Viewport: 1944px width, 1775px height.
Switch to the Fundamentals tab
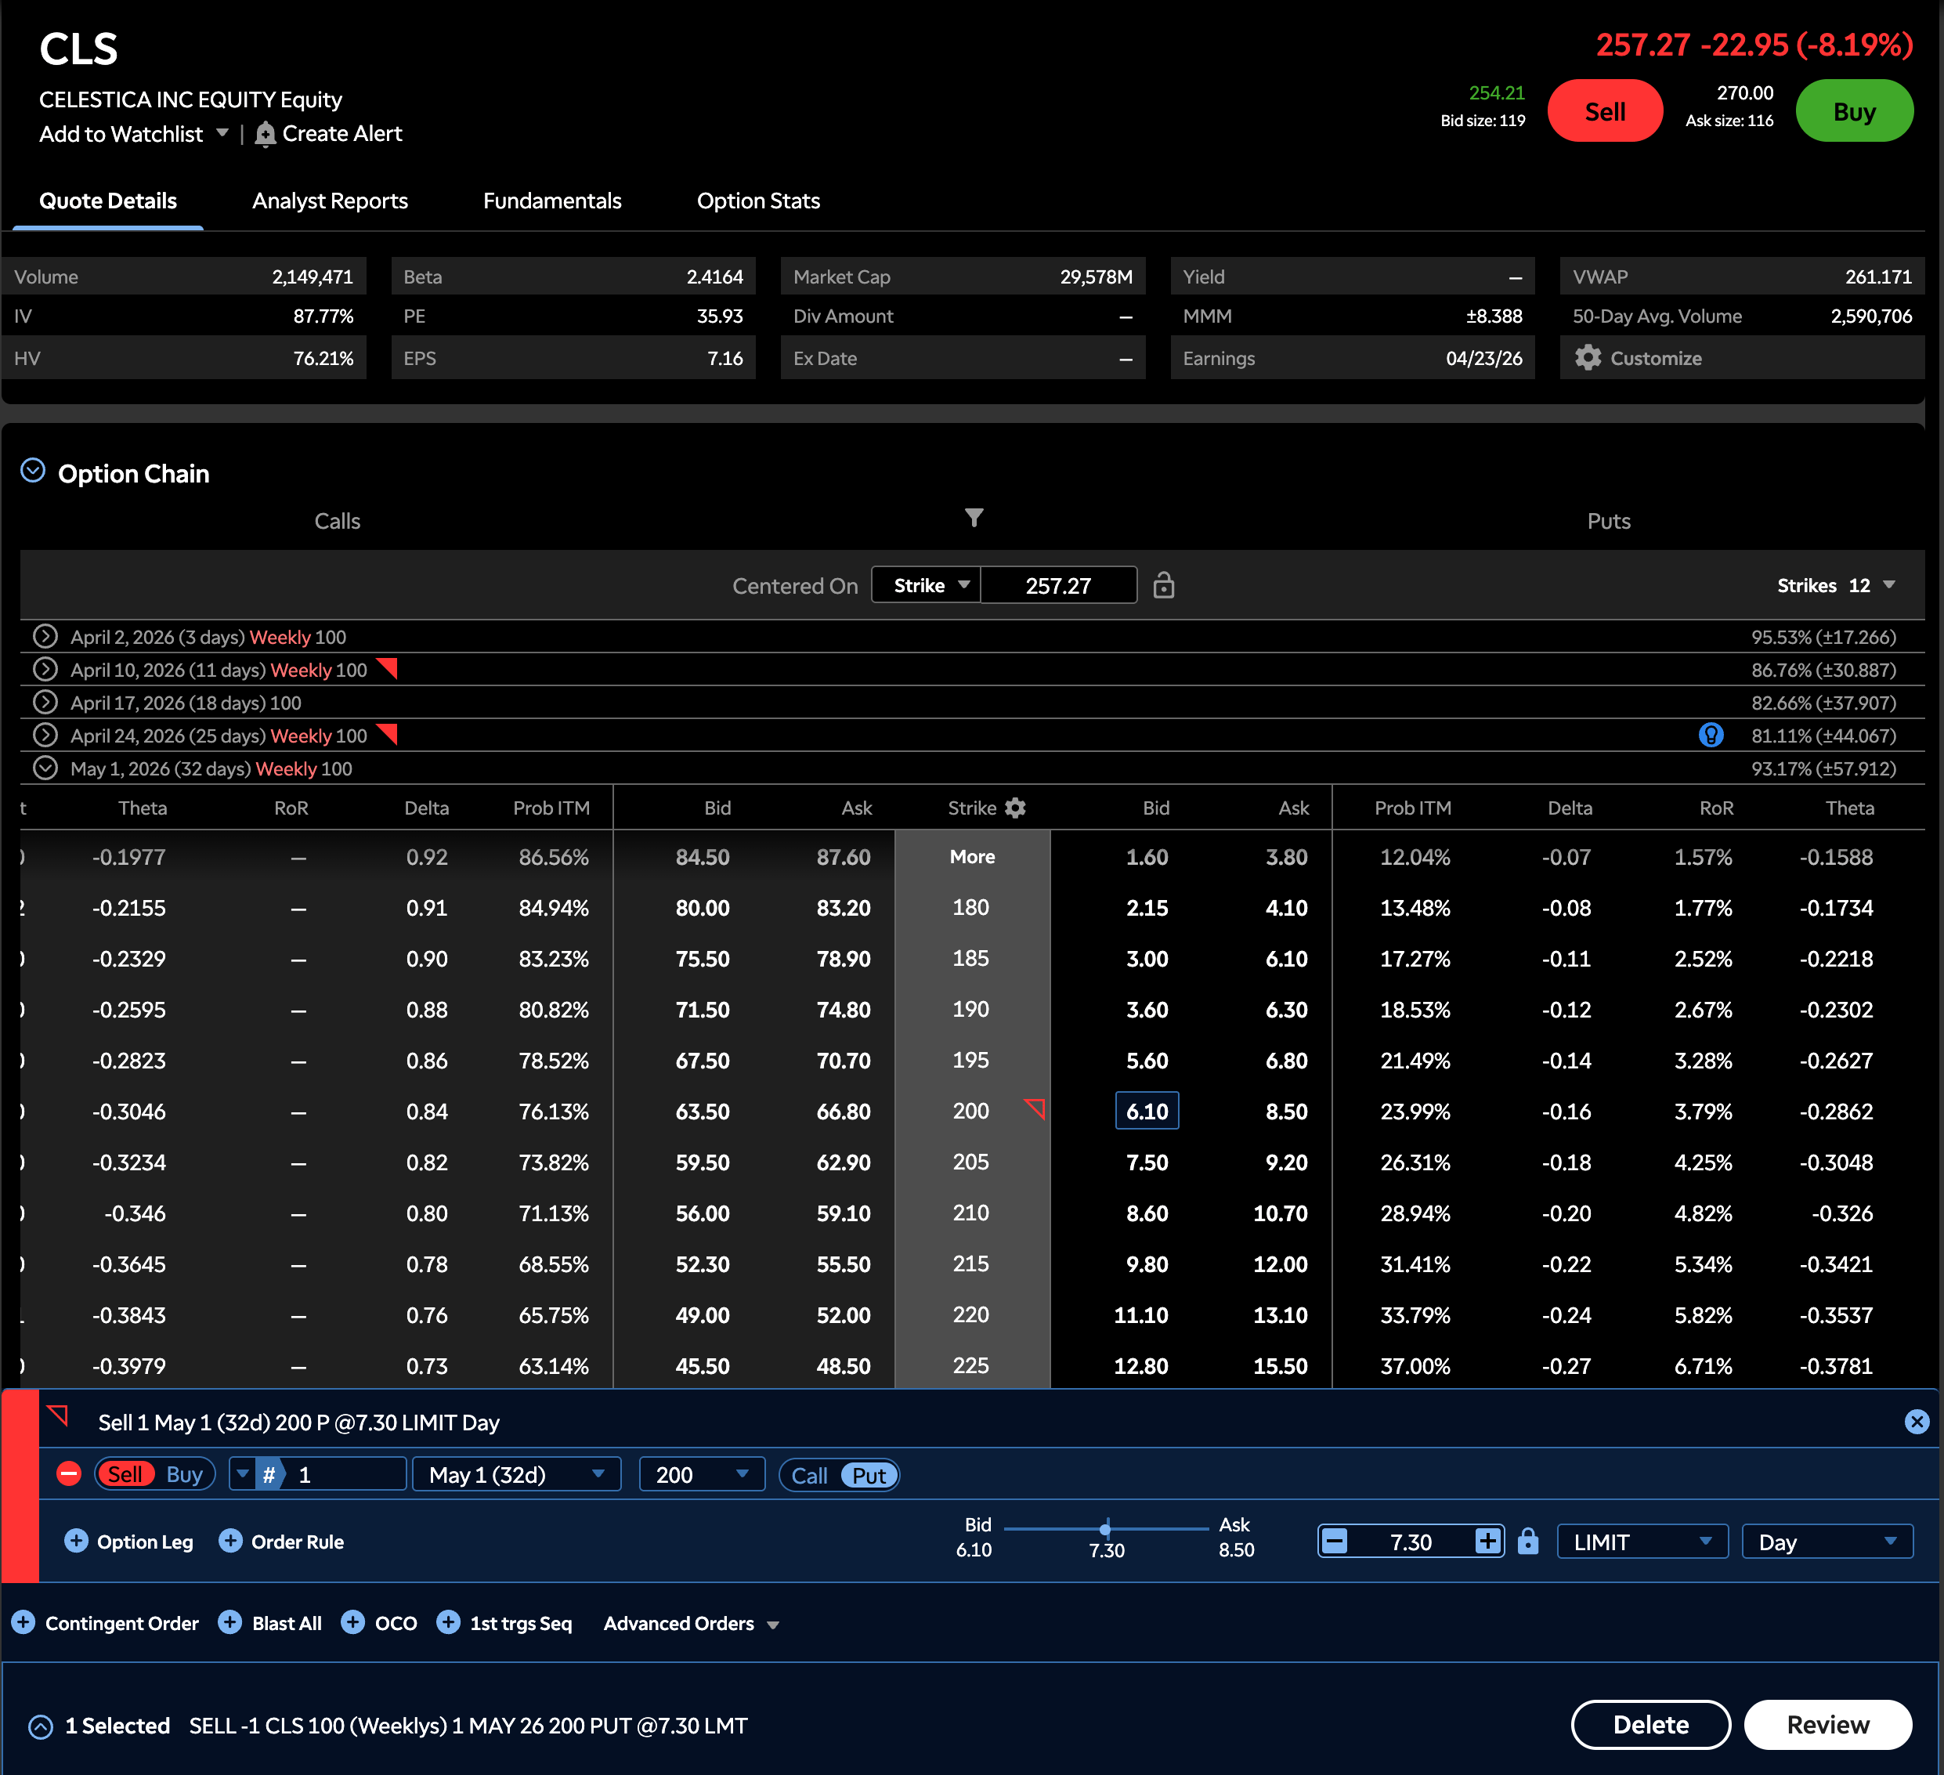point(551,201)
